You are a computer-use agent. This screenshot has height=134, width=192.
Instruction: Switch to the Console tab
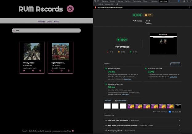tap(113, 1)
